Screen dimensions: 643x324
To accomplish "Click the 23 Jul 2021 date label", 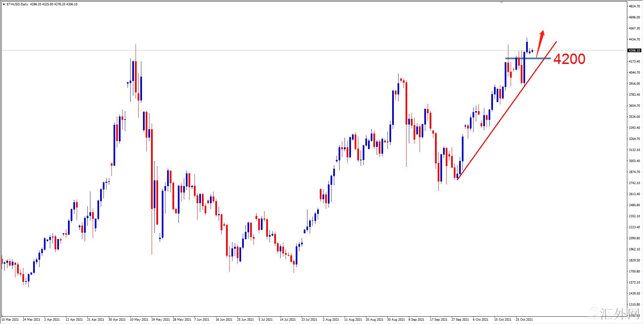I will (x=309, y=320).
